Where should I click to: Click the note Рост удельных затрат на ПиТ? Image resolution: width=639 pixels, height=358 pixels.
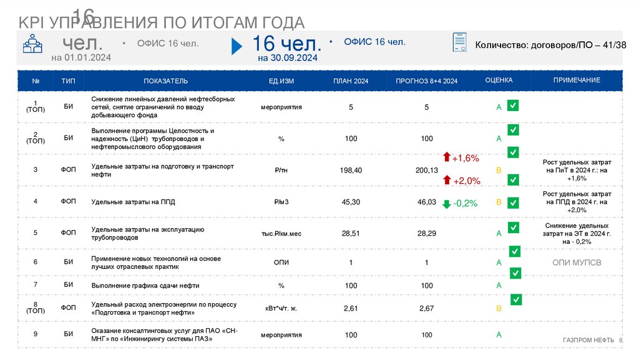tap(577, 170)
